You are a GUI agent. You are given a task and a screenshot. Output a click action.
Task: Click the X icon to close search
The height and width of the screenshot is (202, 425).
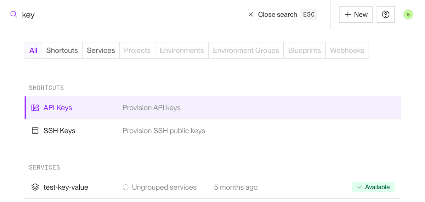tap(251, 14)
